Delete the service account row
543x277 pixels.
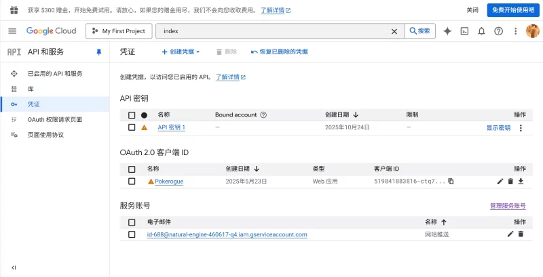(521, 234)
